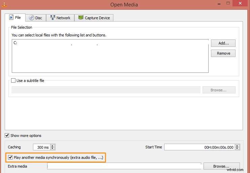Select the Capture Device tab
Image resolution: width=250 pixels, height=173 pixels.
tap(94, 18)
